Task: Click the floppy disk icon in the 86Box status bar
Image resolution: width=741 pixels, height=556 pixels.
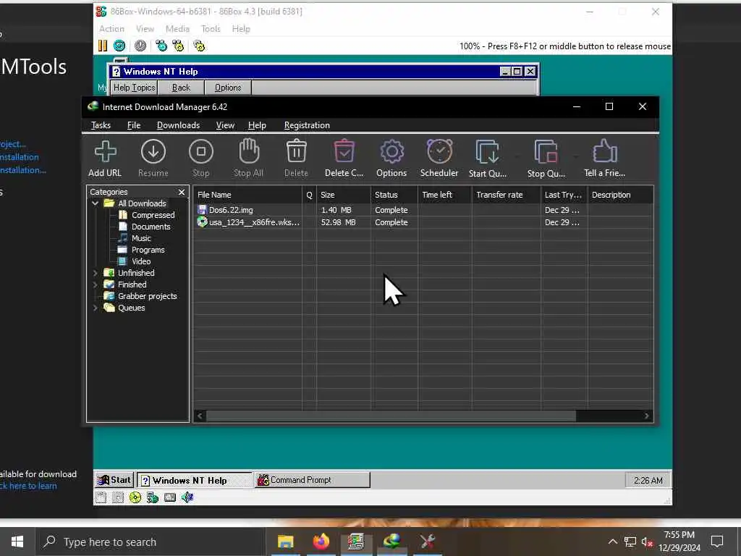Action: [101, 497]
